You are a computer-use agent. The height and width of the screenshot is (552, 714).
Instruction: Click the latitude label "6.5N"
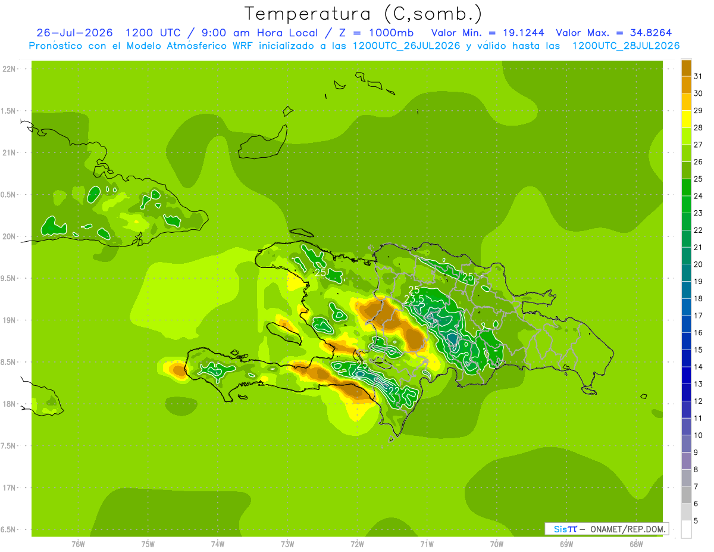coord(9,530)
